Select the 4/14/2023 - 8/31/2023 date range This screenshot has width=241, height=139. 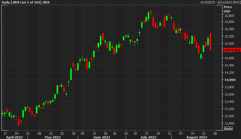point(220,2)
